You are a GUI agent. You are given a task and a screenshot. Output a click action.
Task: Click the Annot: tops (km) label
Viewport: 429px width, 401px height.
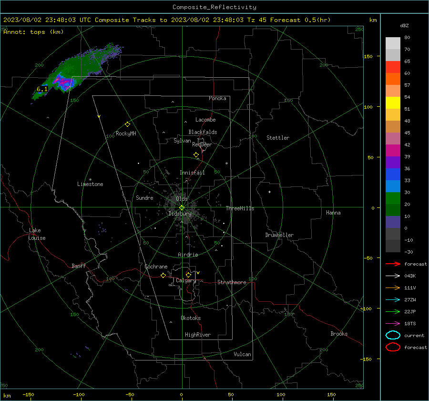tap(33, 32)
